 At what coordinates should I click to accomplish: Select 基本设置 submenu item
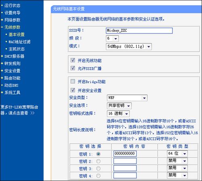17,35
